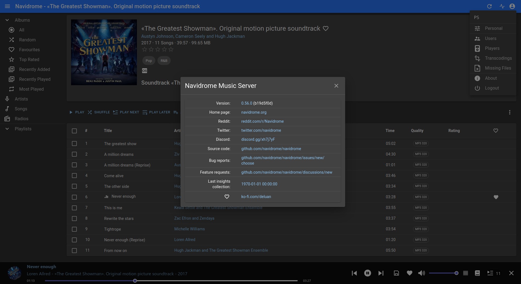The height and width of the screenshot is (284, 521).
Task: Click the heart icon beside ko-fi link
Action: click(x=227, y=197)
